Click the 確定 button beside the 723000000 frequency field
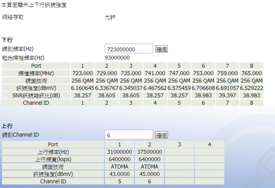Screen dimensions: 275x188 (162, 49)
